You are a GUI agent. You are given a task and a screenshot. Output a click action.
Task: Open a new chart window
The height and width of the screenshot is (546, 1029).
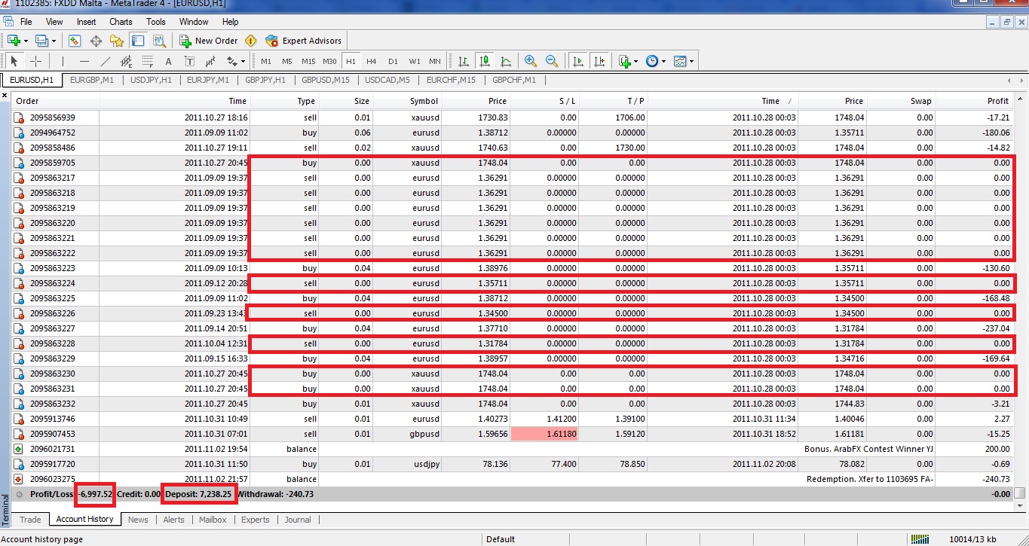(x=14, y=41)
